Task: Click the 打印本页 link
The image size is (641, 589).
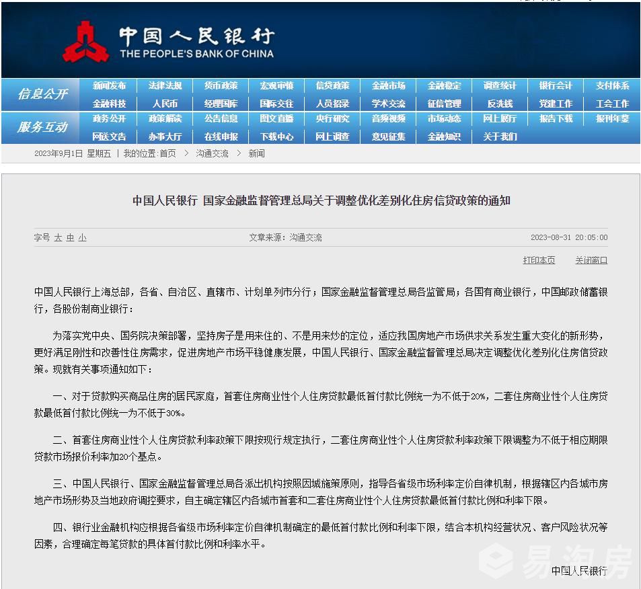Action: point(539,260)
